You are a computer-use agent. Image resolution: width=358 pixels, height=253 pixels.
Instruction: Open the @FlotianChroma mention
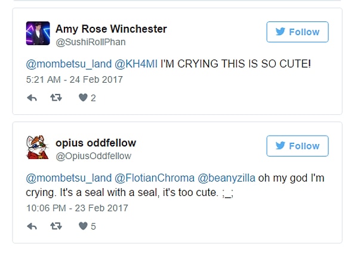pos(153,178)
